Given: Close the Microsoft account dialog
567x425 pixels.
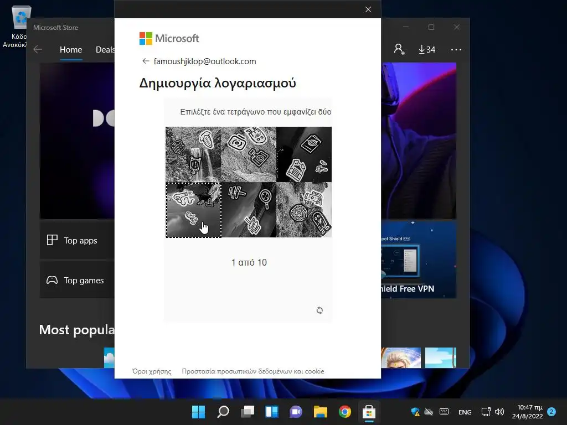Looking at the screenshot, I should click(368, 9).
